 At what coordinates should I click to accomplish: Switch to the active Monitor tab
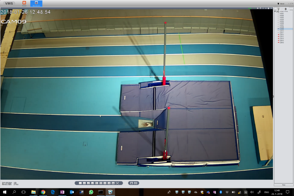coord(36,3)
